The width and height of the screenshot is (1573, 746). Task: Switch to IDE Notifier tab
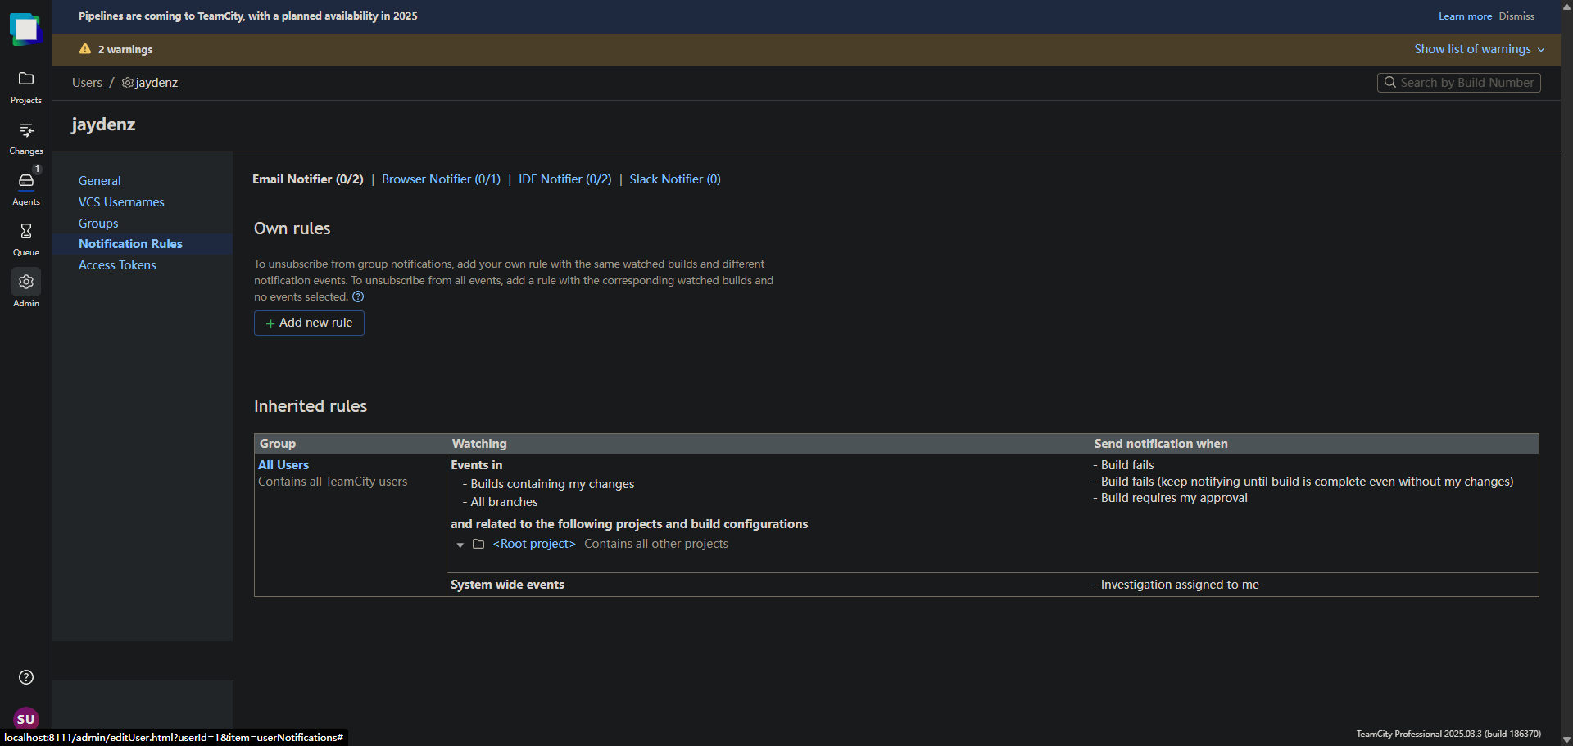564,179
